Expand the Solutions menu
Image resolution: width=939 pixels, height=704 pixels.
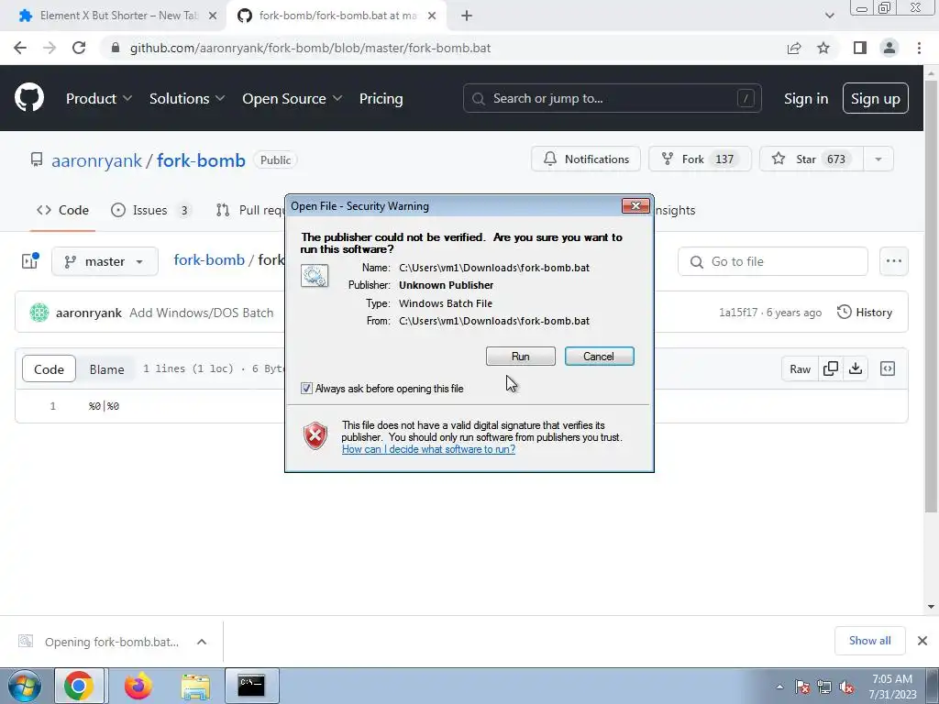pyautogui.click(x=187, y=99)
